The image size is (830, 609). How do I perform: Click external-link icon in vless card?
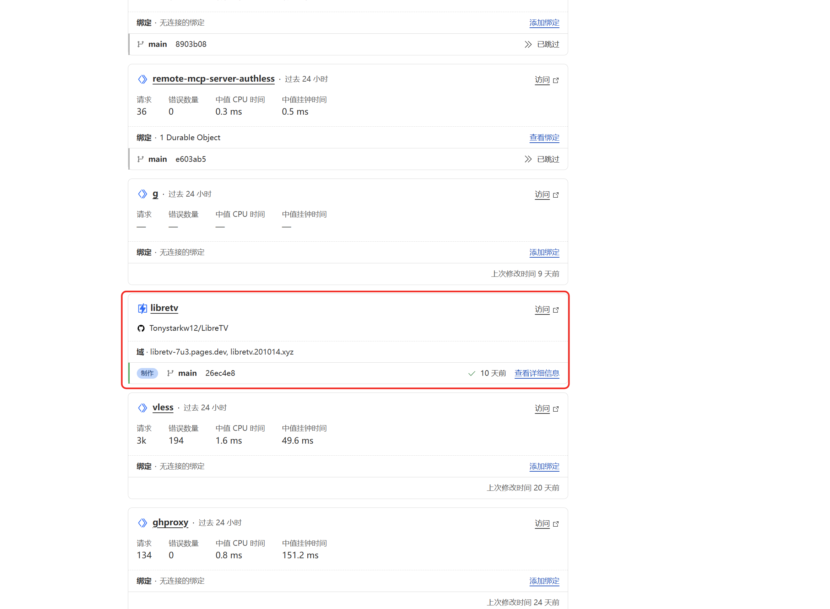click(556, 408)
